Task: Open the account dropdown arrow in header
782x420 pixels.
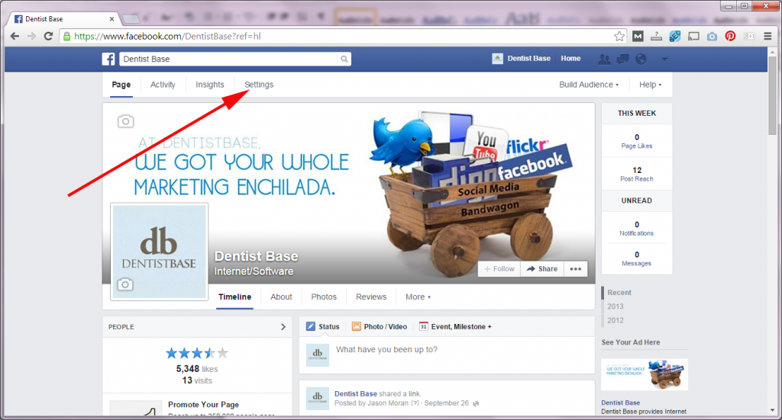Action: pos(664,59)
